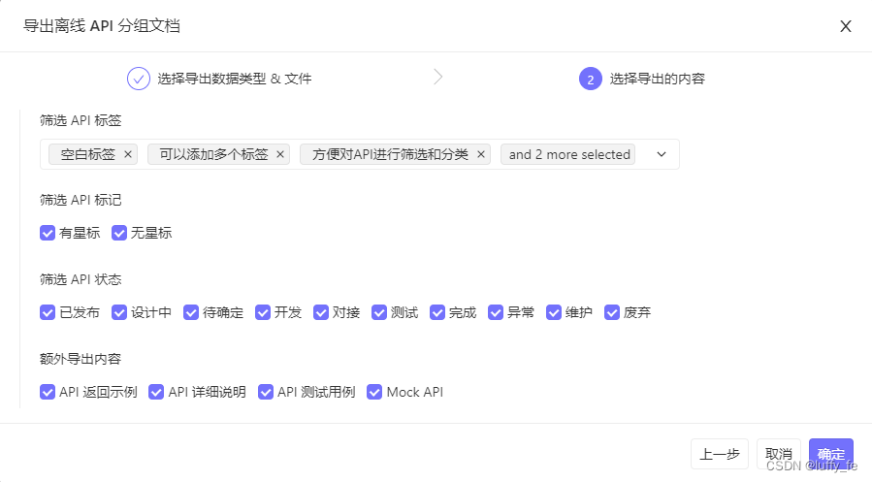Uncheck the 有星标 checkbox
872x482 pixels.
pyautogui.click(x=48, y=233)
